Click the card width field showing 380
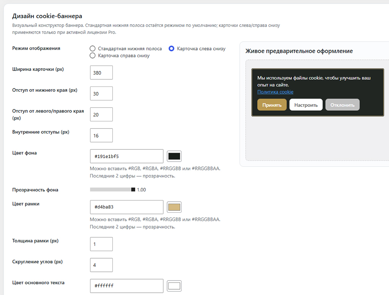 101,72
